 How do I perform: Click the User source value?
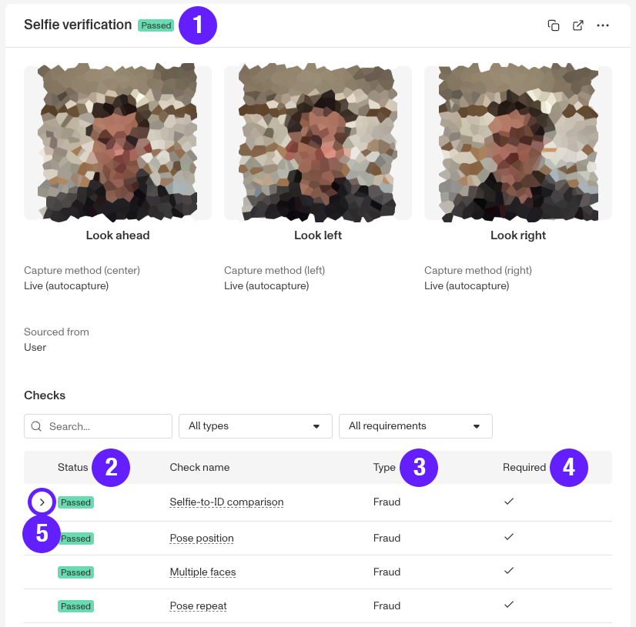35,347
